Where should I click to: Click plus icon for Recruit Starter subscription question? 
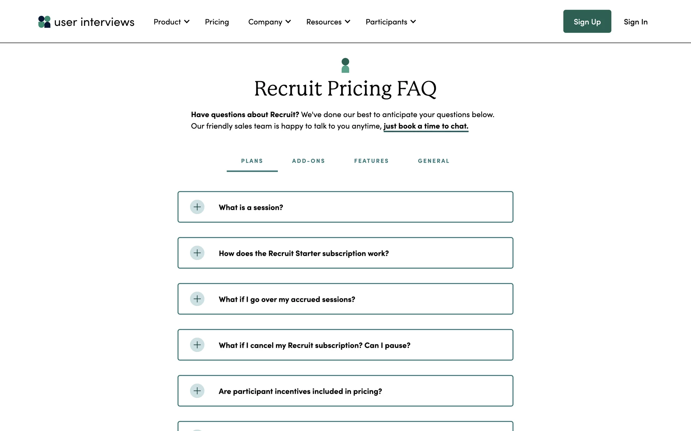pyautogui.click(x=197, y=253)
